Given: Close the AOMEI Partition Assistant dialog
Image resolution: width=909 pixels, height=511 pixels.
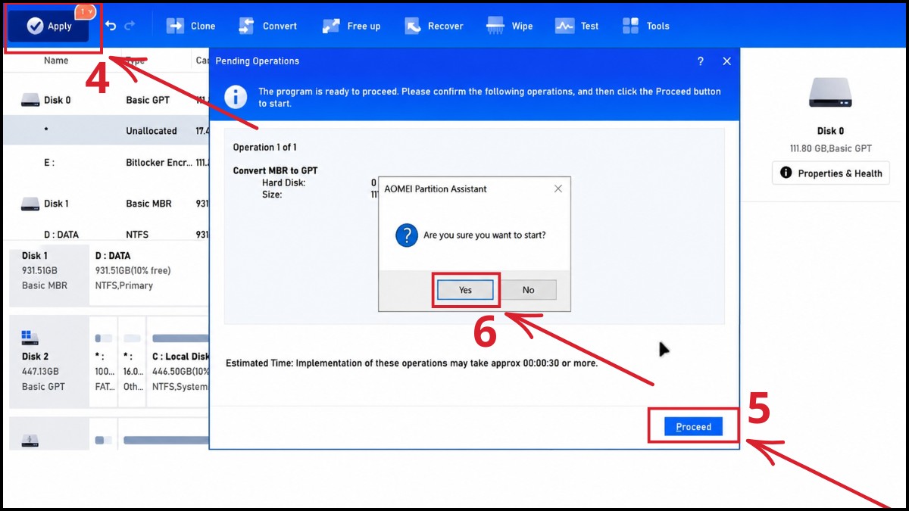Looking at the screenshot, I should [558, 189].
